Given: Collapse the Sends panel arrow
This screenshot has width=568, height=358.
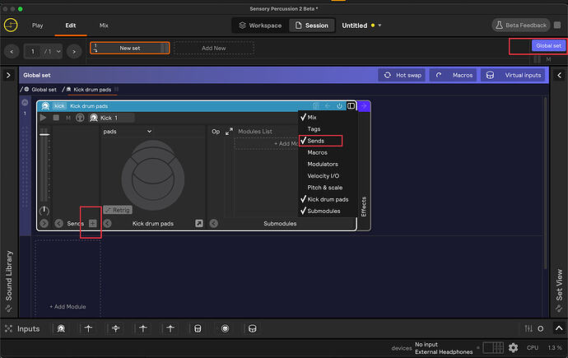Looking at the screenshot, I should pyautogui.click(x=58, y=223).
